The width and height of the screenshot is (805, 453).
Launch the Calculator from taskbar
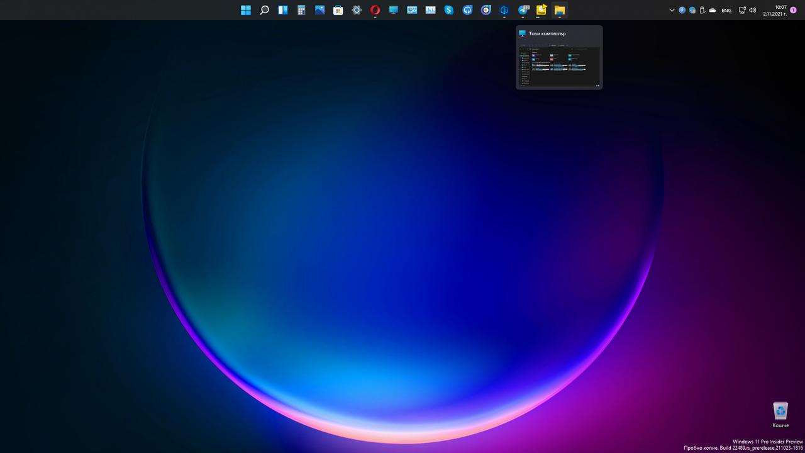[301, 10]
